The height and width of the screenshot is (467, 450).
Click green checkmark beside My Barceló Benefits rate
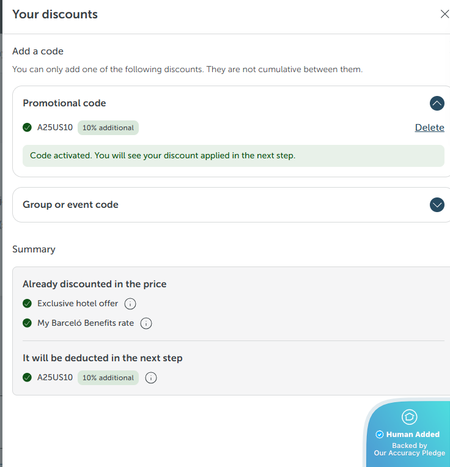(x=27, y=323)
